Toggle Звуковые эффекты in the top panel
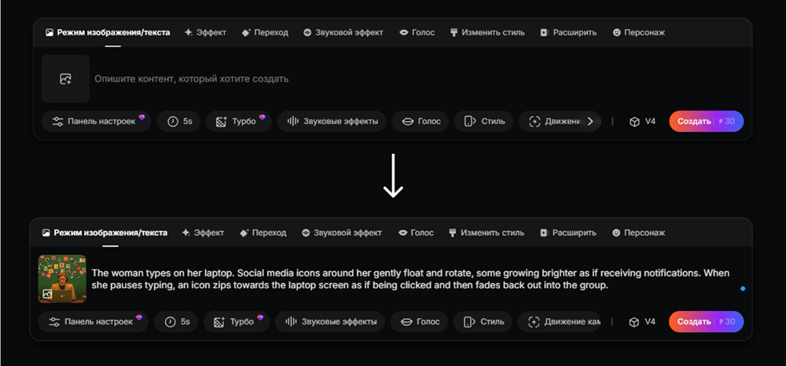786x366 pixels. pyautogui.click(x=332, y=121)
